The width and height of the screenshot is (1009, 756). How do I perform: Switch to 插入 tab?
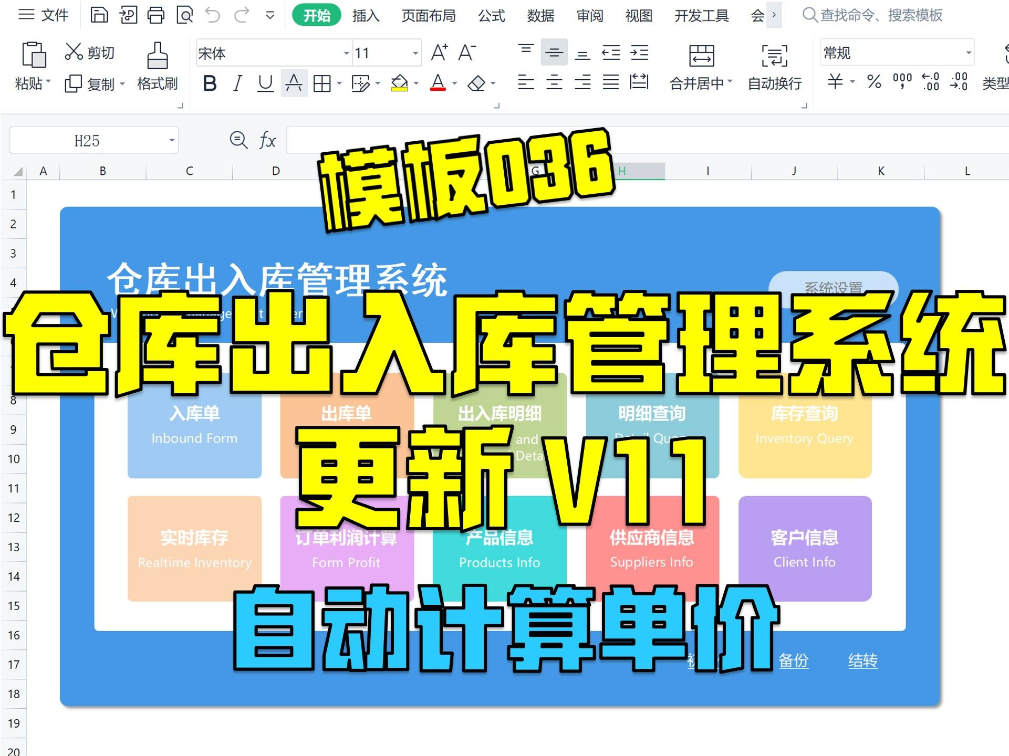(x=366, y=16)
